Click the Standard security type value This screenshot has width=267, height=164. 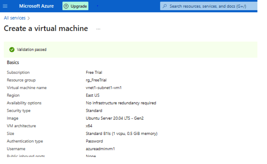click(x=94, y=111)
